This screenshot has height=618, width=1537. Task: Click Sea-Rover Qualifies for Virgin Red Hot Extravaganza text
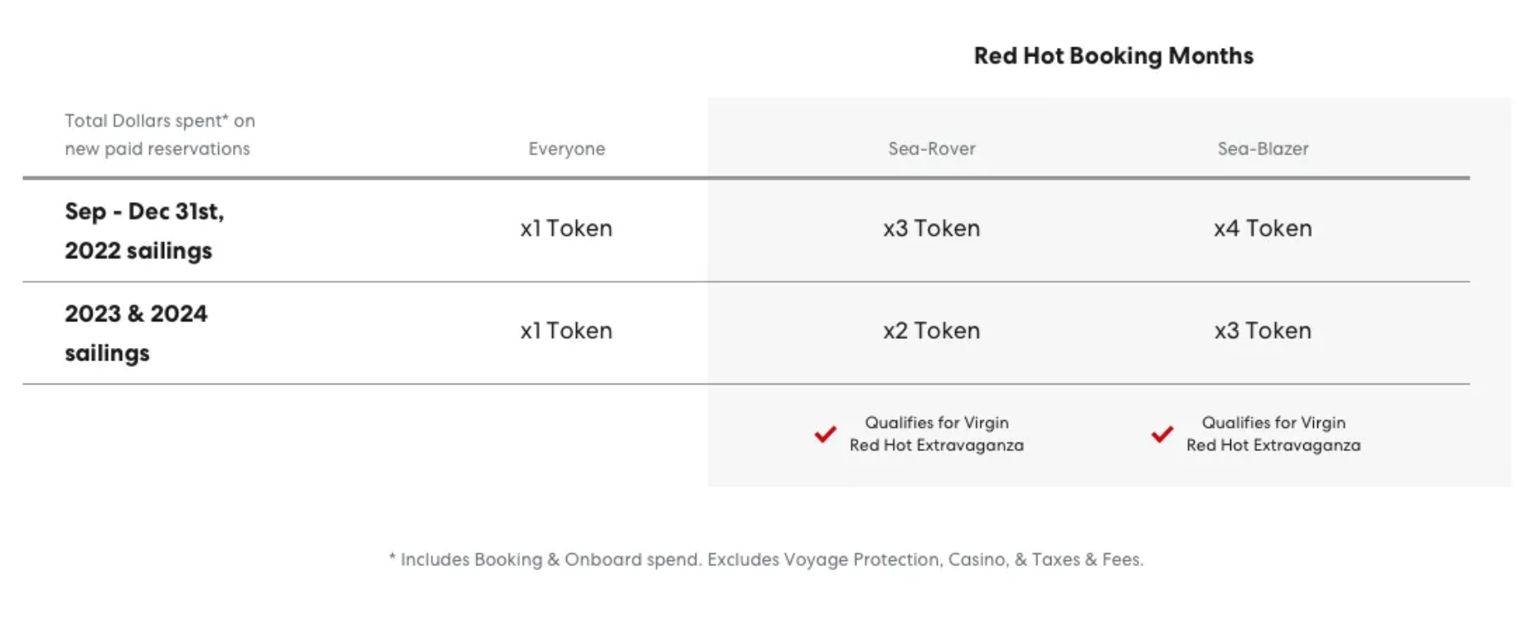click(936, 434)
